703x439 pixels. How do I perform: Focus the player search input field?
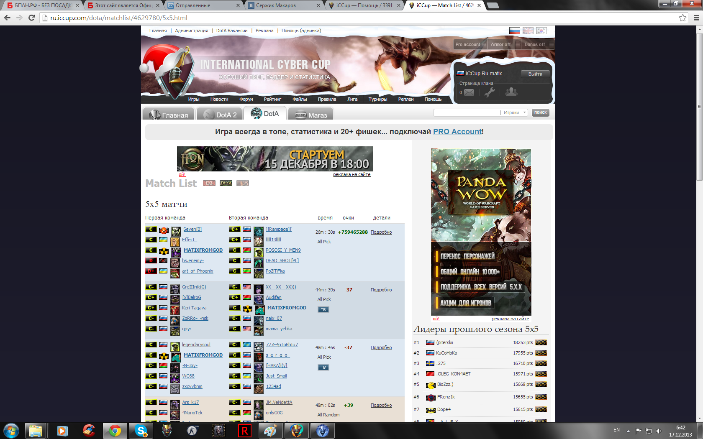(x=467, y=112)
